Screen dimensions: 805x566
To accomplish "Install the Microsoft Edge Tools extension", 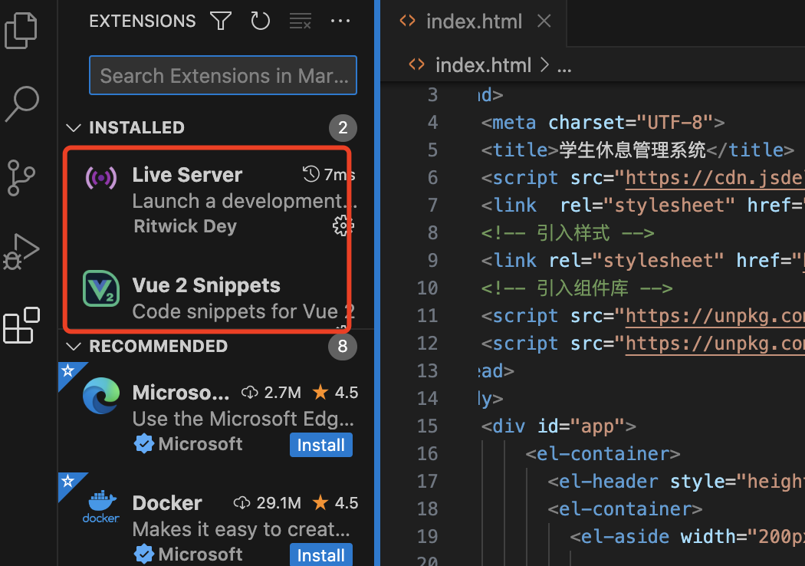I will coord(320,445).
